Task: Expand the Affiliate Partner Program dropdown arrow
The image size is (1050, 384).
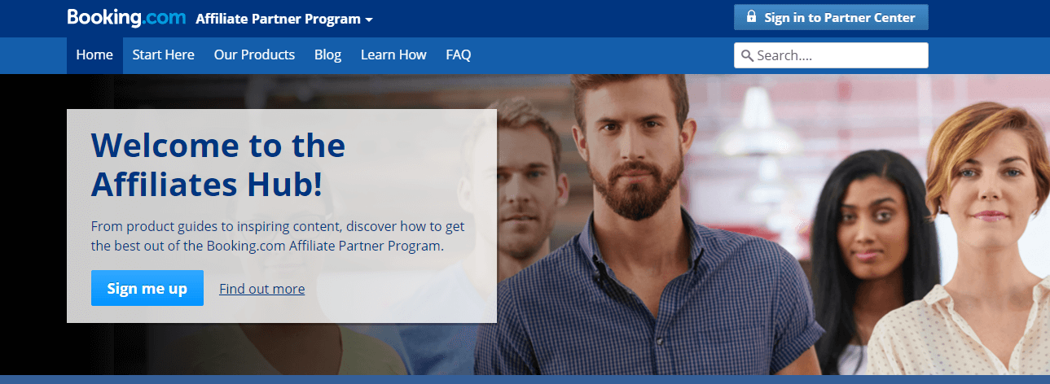Action: tap(369, 19)
